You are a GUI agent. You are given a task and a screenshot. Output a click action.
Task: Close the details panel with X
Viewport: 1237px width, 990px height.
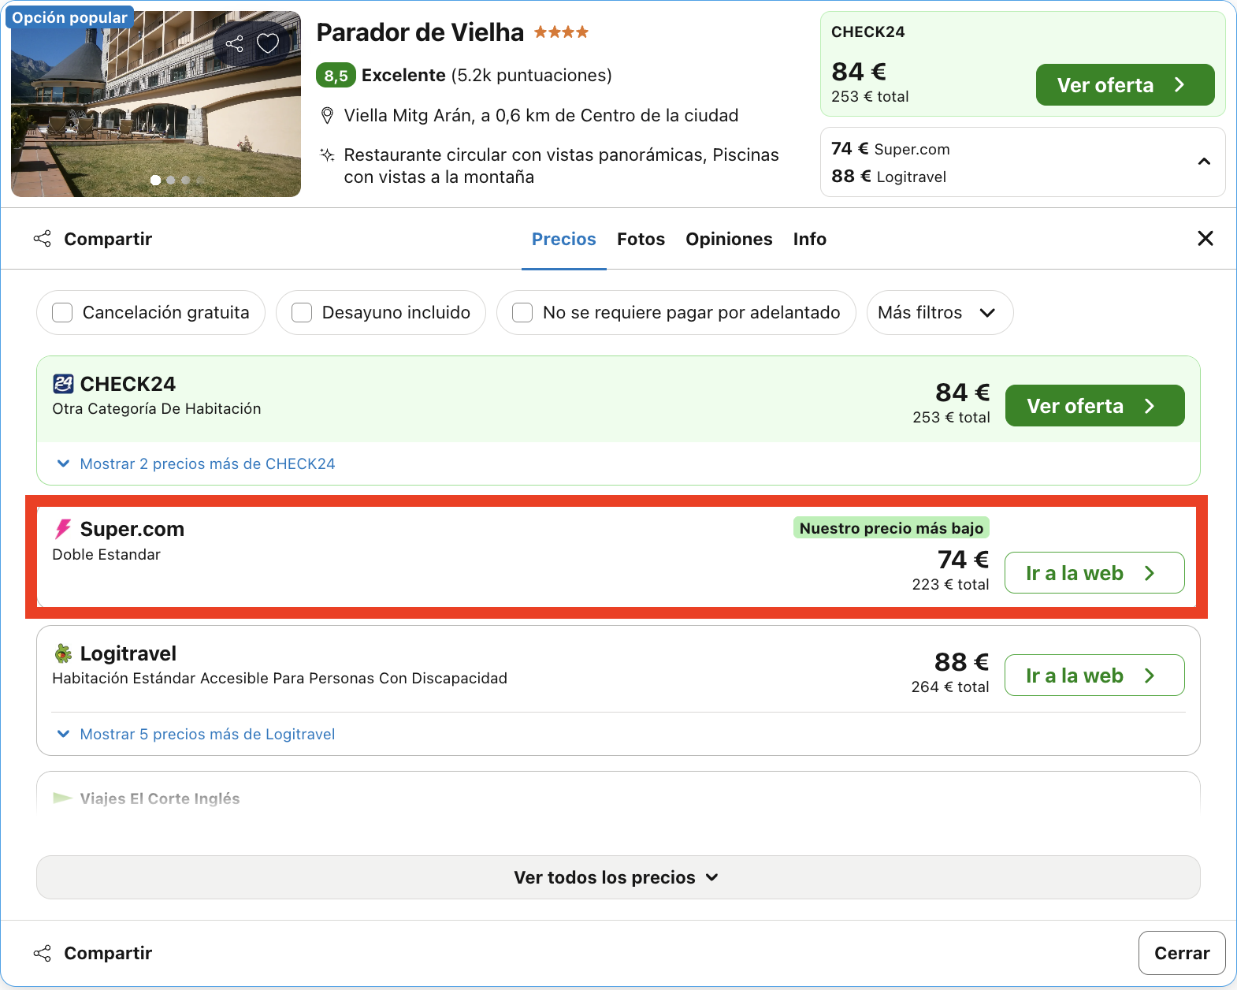pos(1205,238)
